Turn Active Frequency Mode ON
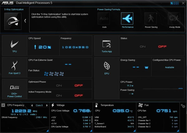Screen dimensions: 187x133 coord(59,96)
